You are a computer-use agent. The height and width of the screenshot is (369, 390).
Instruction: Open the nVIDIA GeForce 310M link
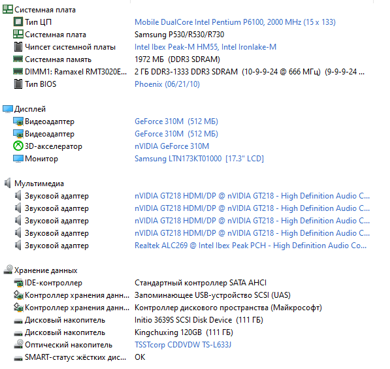(172, 146)
